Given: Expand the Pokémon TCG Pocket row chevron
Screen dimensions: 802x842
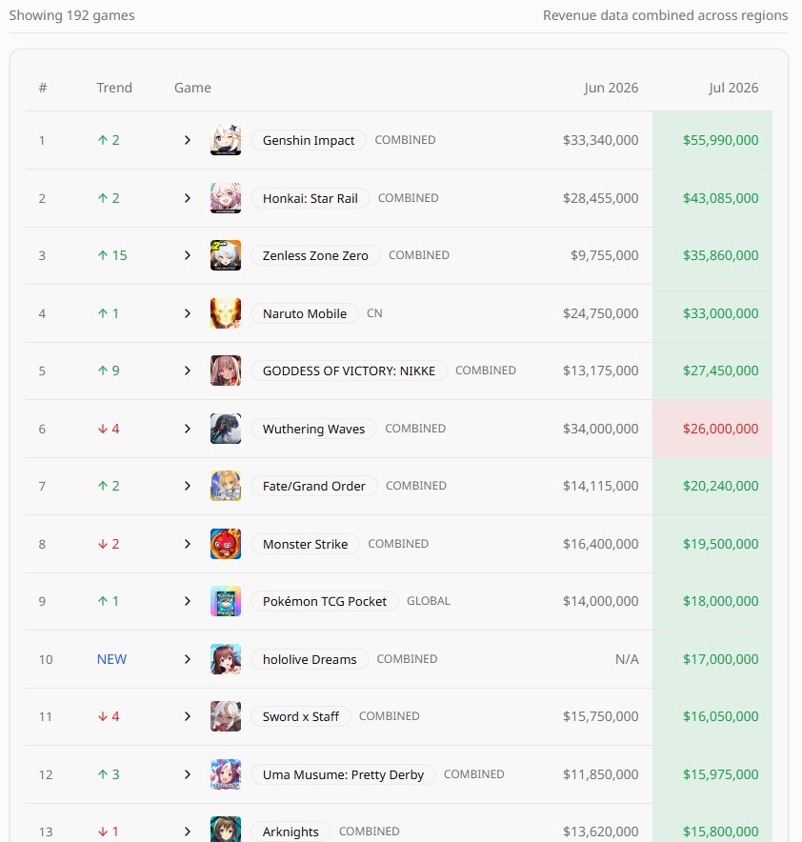Looking at the screenshot, I should (x=188, y=601).
